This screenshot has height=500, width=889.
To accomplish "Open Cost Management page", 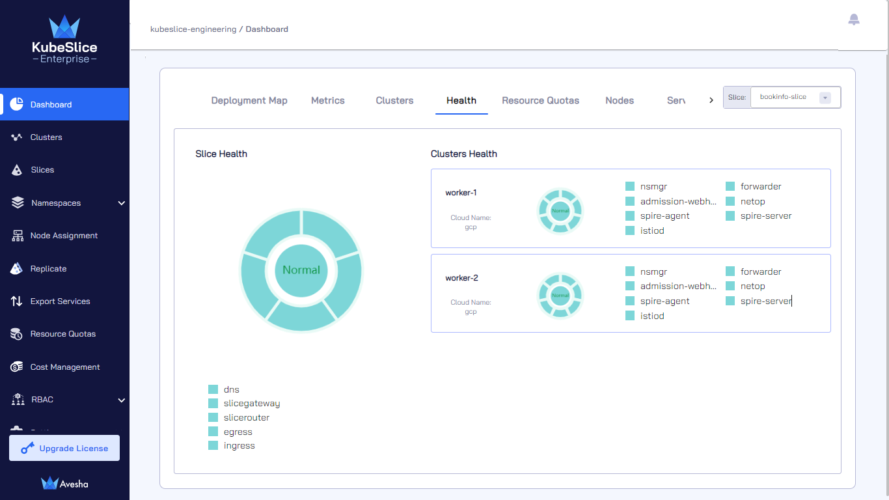I will pyautogui.click(x=64, y=367).
